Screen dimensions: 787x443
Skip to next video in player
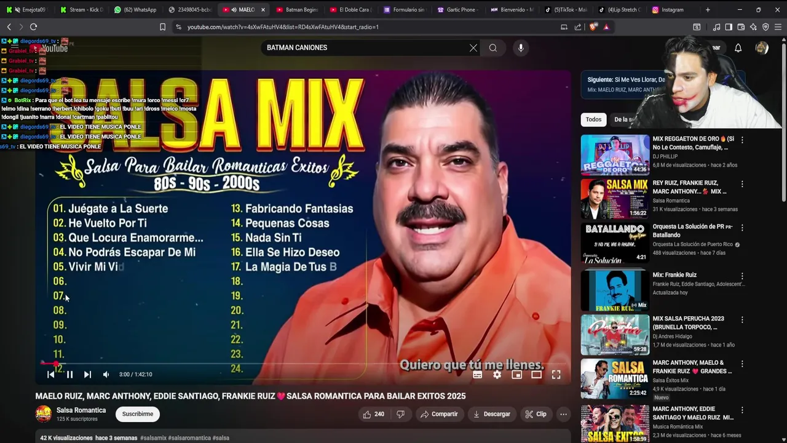[87, 374]
